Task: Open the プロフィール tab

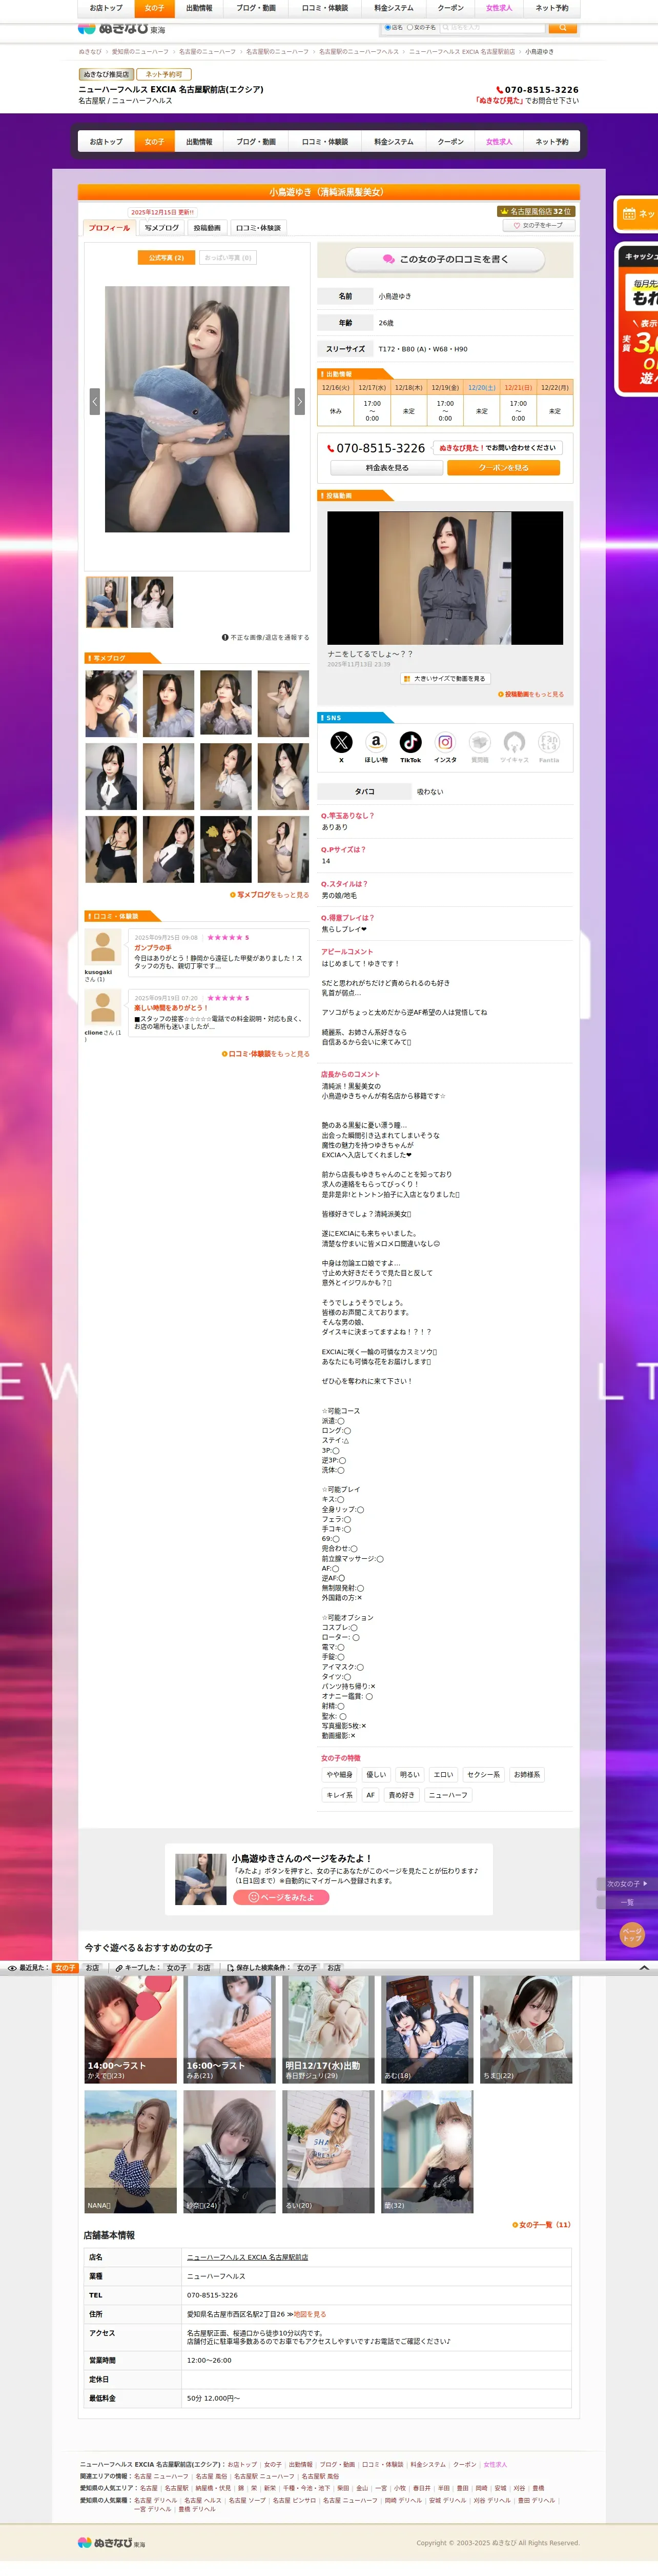Action: tap(110, 228)
